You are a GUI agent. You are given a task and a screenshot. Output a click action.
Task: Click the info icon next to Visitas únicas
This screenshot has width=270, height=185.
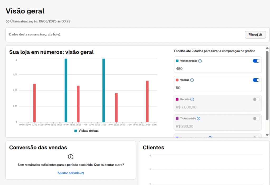pos(200,61)
